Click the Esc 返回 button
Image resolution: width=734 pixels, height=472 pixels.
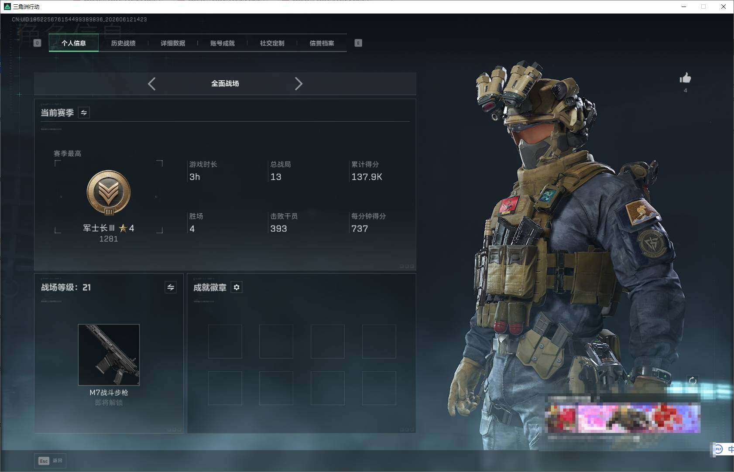click(x=50, y=461)
